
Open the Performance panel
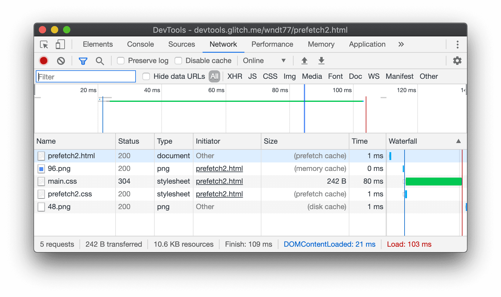272,44
